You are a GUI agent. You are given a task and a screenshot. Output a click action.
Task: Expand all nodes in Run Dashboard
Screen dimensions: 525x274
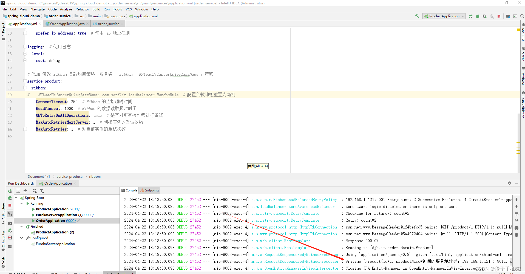tap(18, 191)
